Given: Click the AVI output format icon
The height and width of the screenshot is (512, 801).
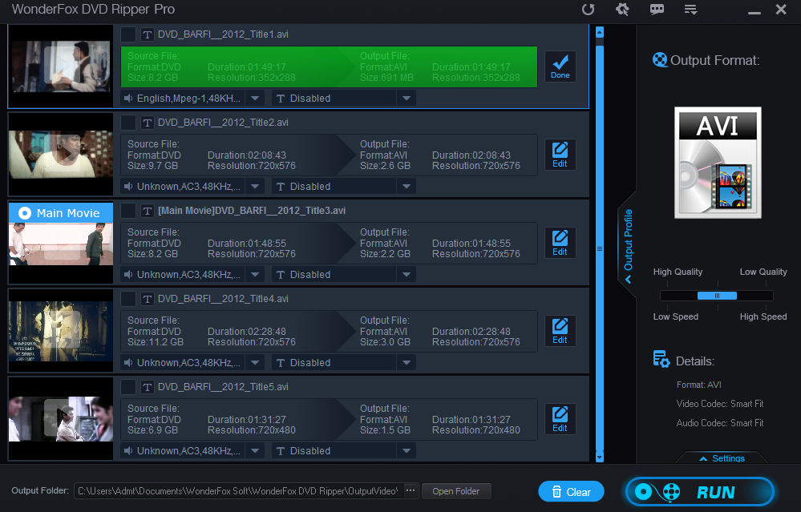Looking at the screenshot, I should click(x=718, y=163).
